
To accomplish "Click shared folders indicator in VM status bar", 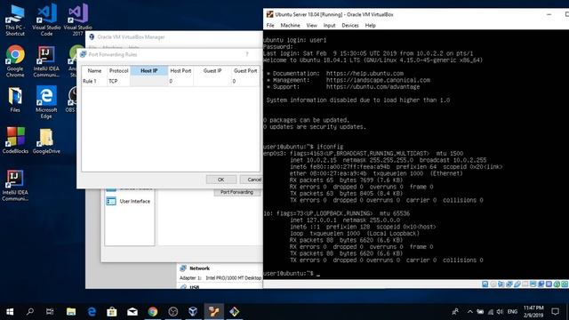I will 525,284.
